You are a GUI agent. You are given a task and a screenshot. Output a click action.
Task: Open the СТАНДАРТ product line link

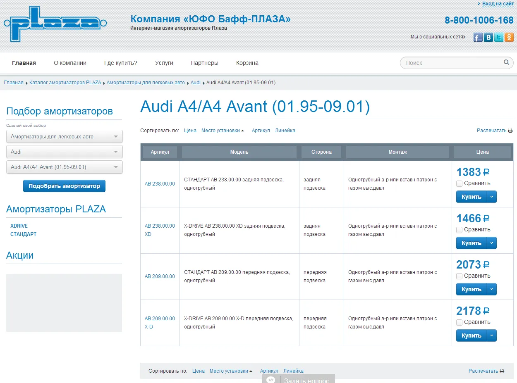click(x=24, y=234)
